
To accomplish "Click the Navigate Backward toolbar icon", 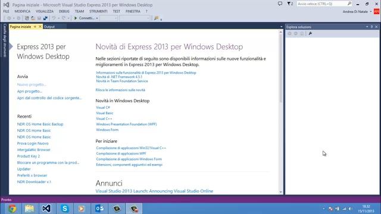I will 9,18.
